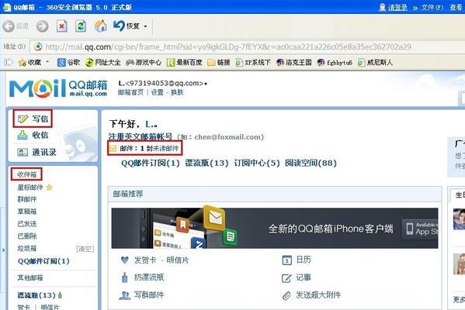465x310 pixels.
Task: Open the 草稿箱 drafts folder
Action: point(27,212)
